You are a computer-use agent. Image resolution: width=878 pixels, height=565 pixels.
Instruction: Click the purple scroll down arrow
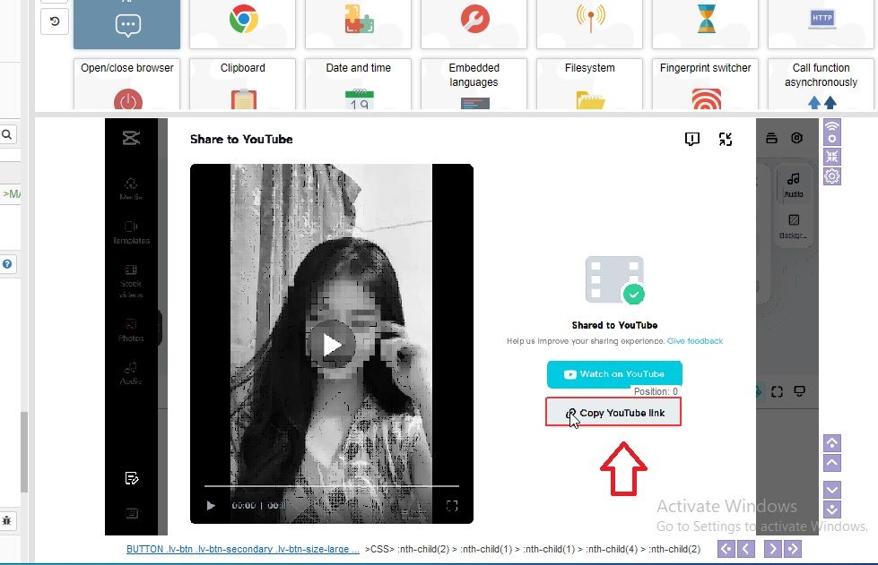(x=832, y=490)
